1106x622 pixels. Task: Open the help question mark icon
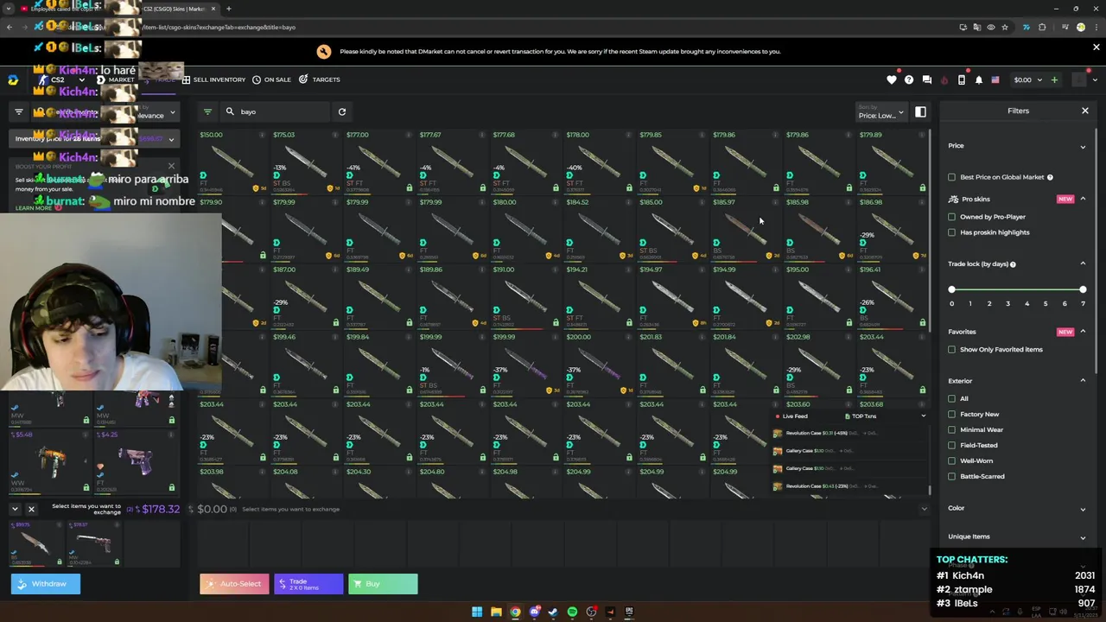tap(909, 79)
